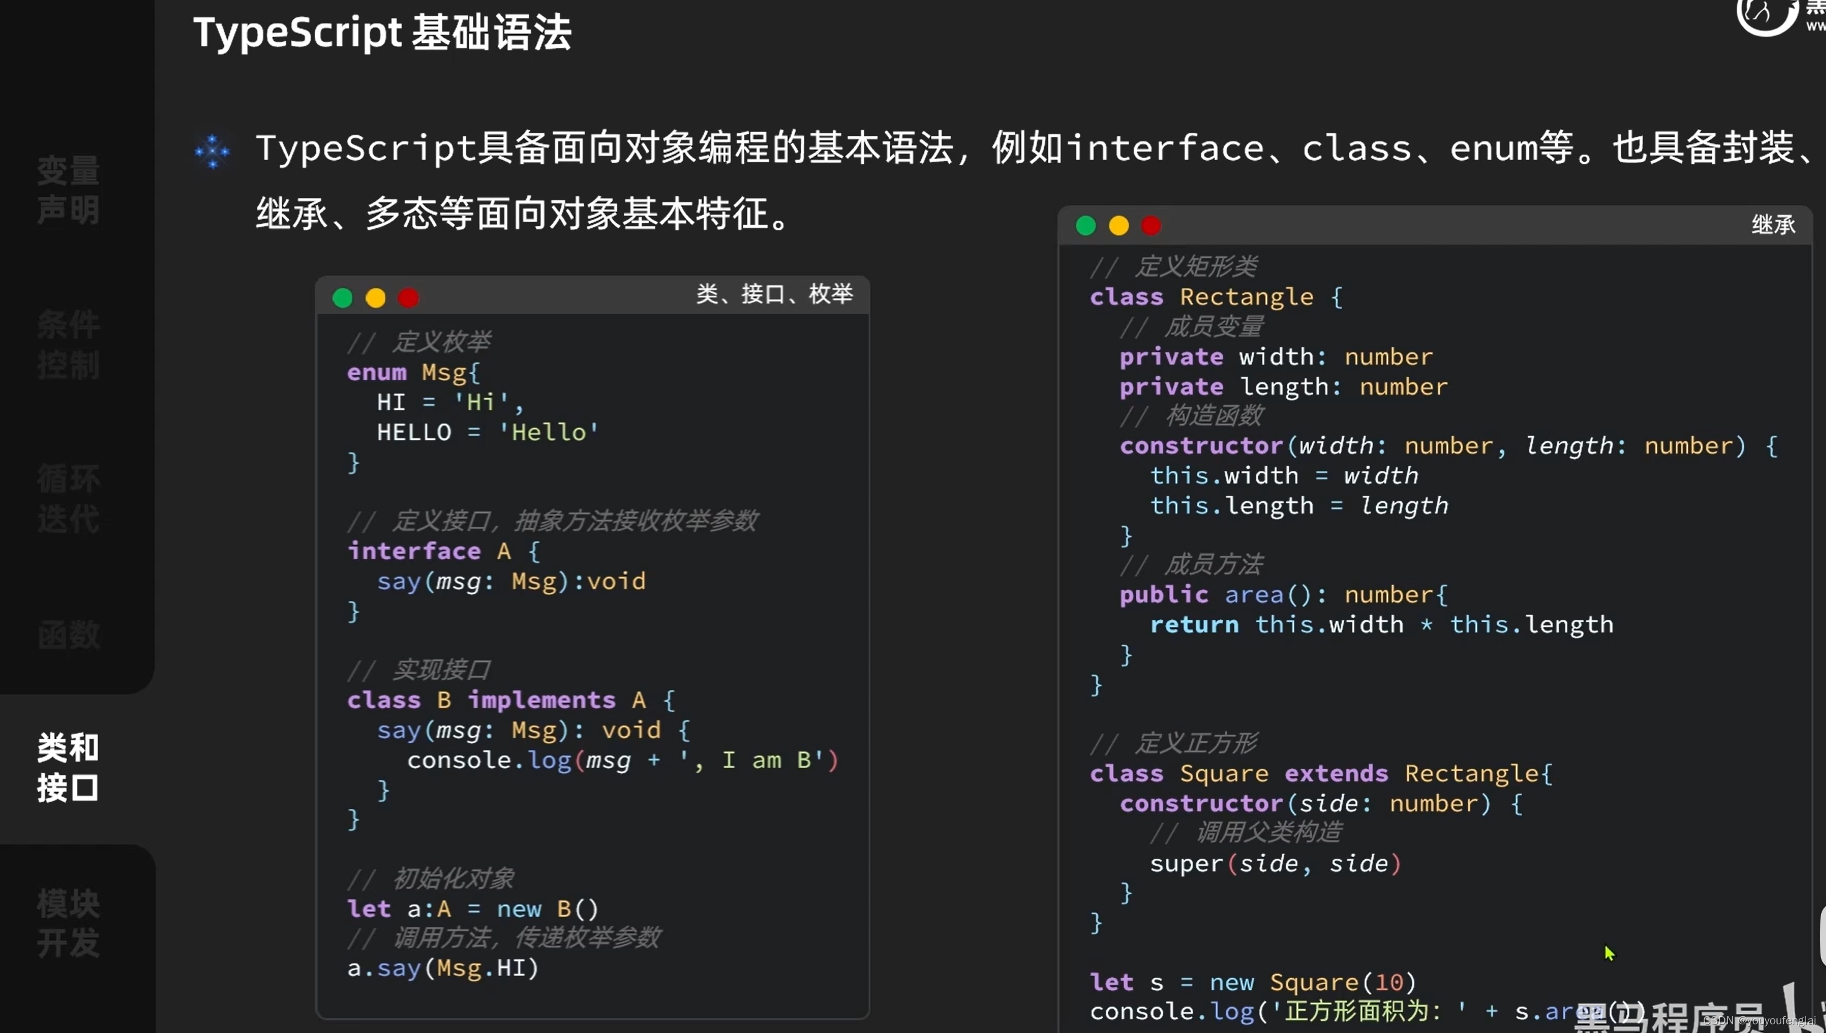Click red dot on 类、接口、枚举 code window
This screenshot has height=1033, width=1826.
409,298
